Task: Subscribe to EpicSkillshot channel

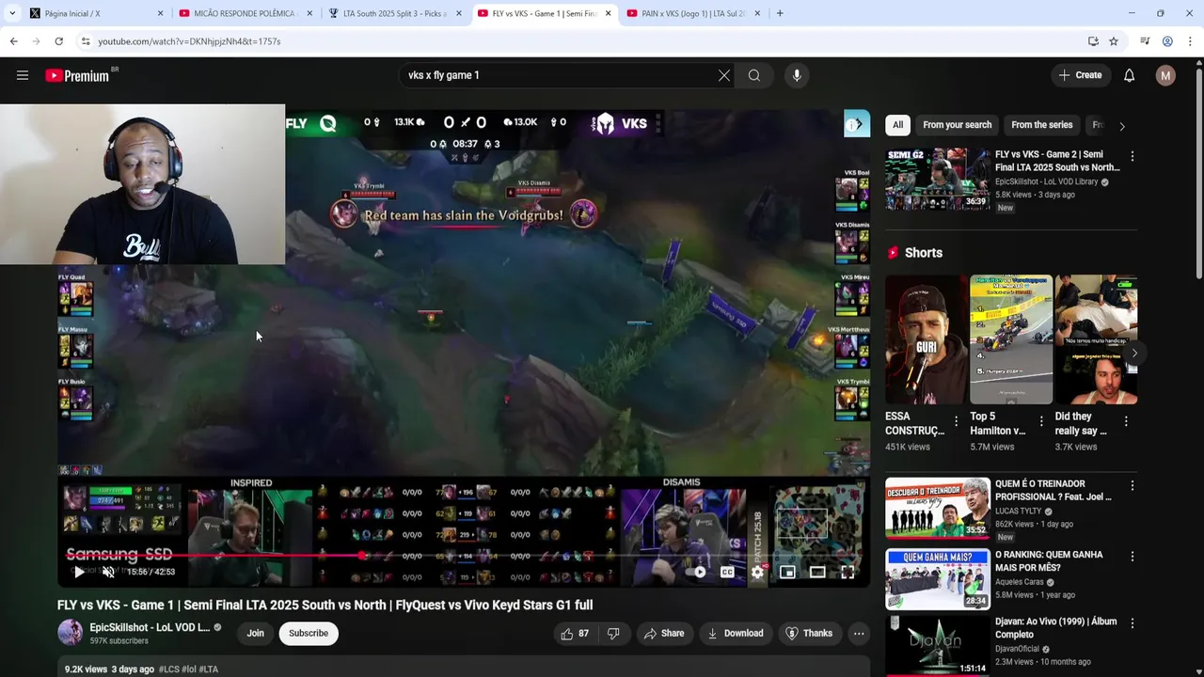Action: click(x=309, y=634)
